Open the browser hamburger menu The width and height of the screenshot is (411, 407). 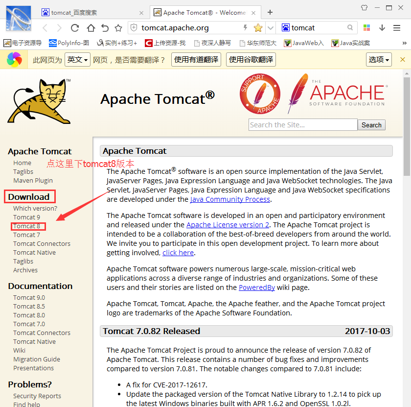(397, 27)
